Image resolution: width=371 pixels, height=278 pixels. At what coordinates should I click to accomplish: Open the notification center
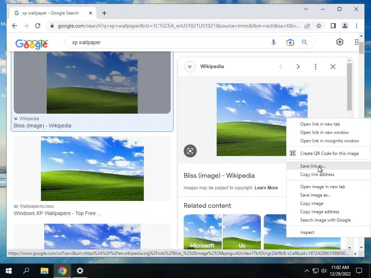click(x=359, y=271)
